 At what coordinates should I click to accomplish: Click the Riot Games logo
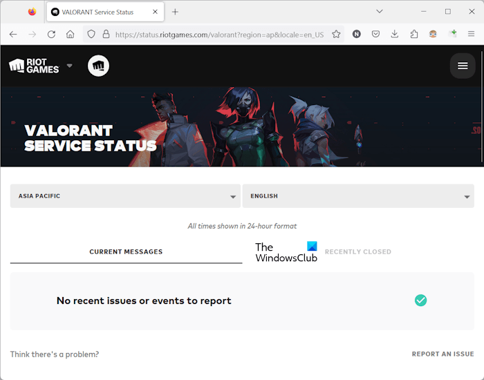click(x=34, y=66)
